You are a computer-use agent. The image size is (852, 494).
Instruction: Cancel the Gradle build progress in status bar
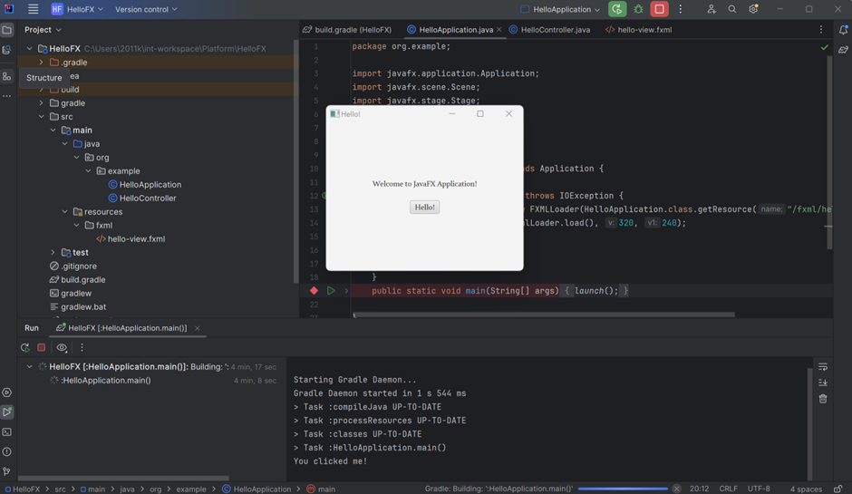tap(676, 489)
